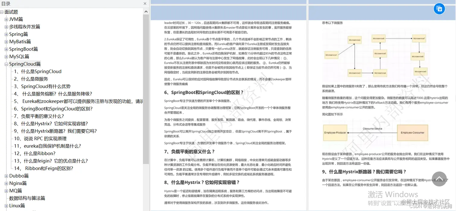This screenshot has width=456, height=211.
Task: Select SpringCloud篇 in the outline
Action: tap(25, 64)
